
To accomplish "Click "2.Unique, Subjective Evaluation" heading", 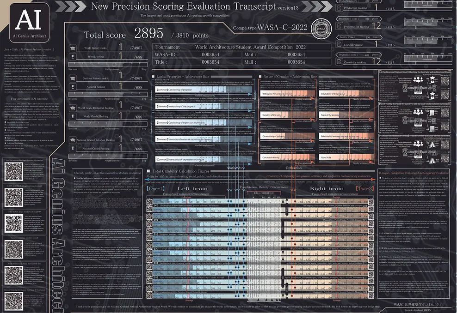I will pyautogui.click(x=414, y=173).
